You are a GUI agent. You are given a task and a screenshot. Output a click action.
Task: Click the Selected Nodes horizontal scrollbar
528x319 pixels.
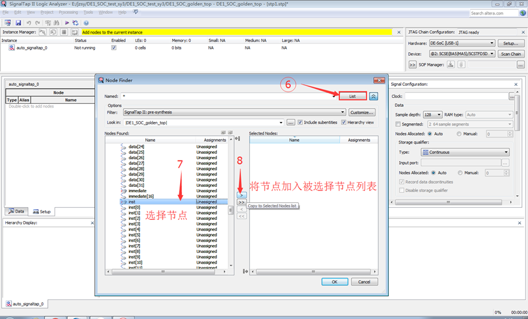click(x=313, y=272)
